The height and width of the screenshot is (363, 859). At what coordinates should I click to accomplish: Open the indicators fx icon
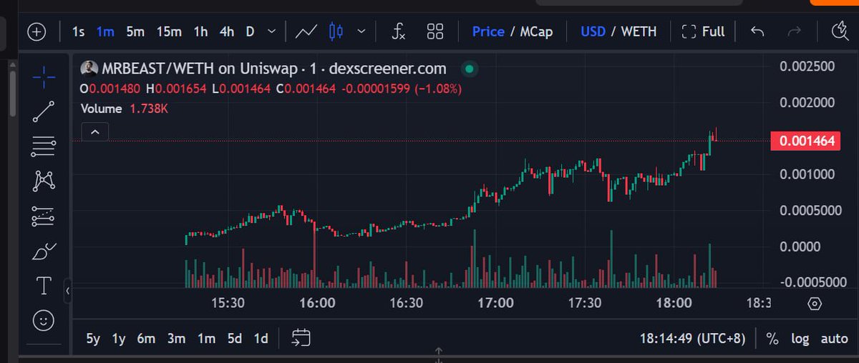(x=399, y=31)
